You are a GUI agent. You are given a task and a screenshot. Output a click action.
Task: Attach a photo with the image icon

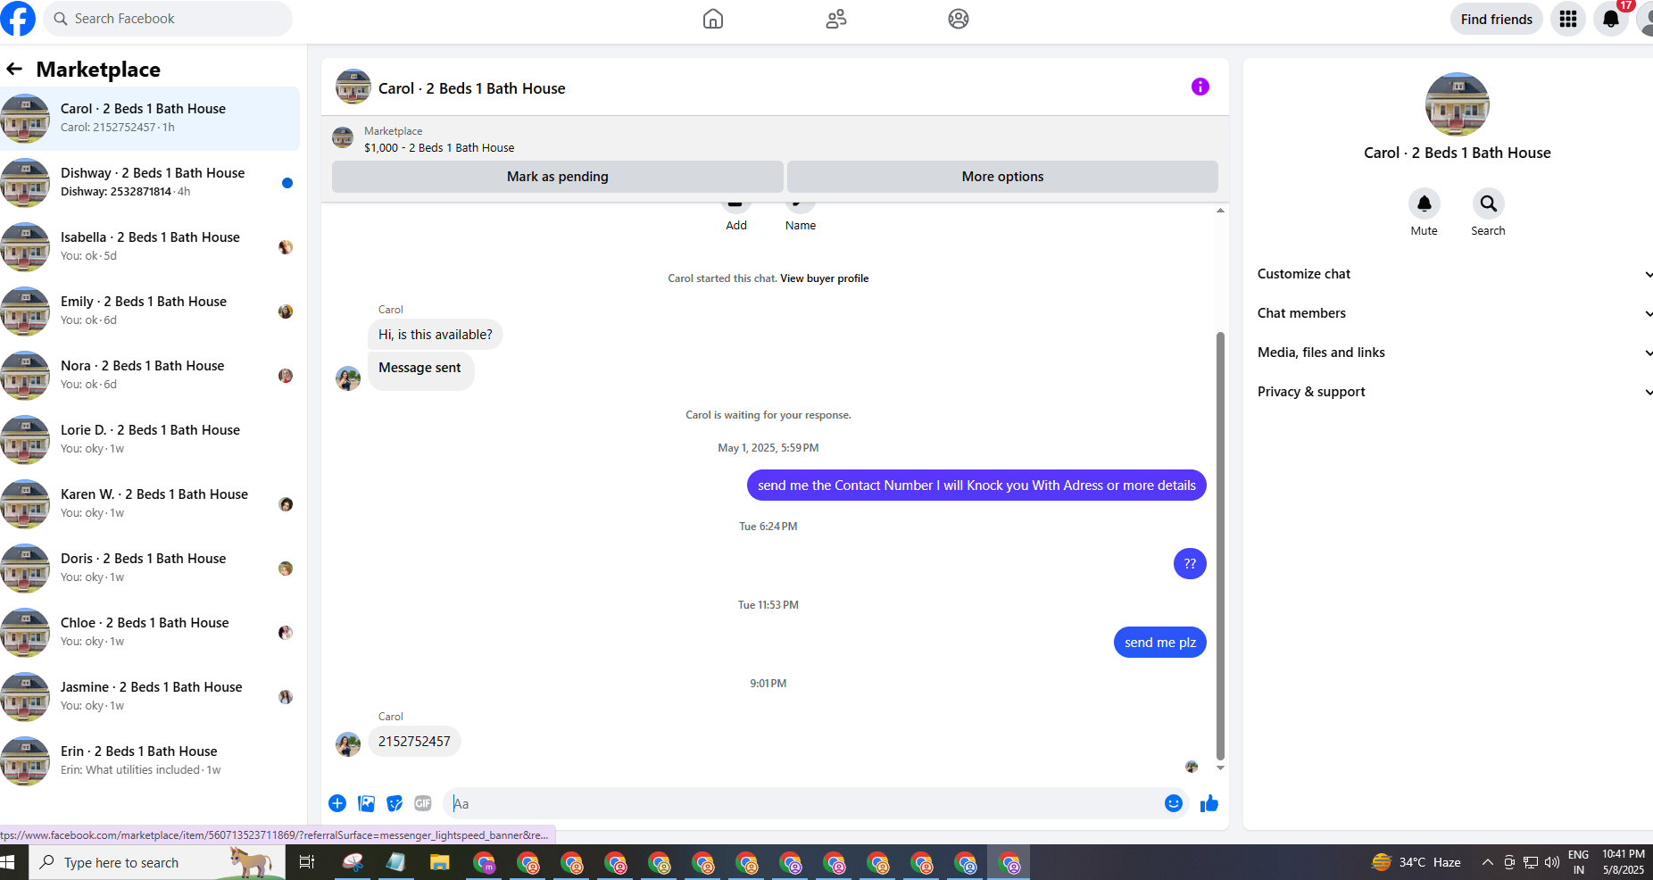click(x=366, y=803)
